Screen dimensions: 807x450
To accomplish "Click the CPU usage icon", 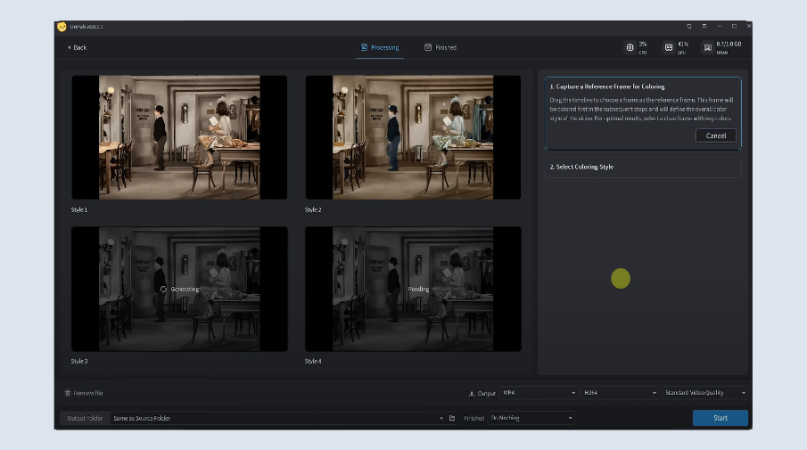I will 630,47.
